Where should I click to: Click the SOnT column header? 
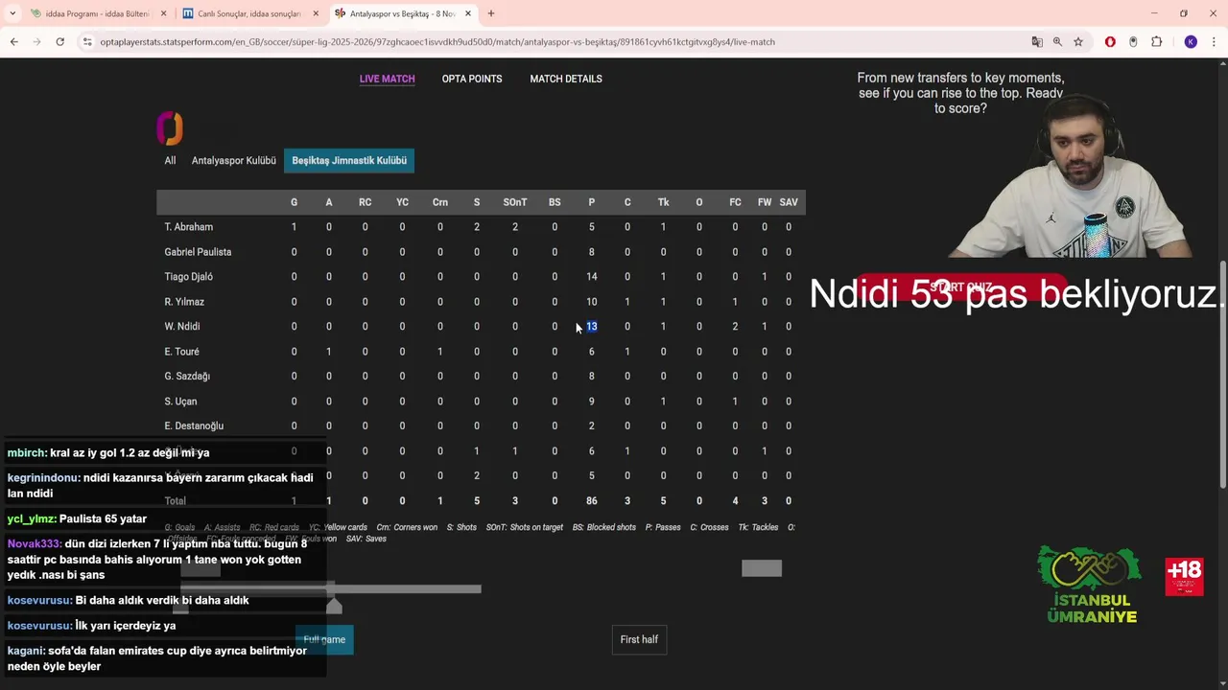click(515, 202)
